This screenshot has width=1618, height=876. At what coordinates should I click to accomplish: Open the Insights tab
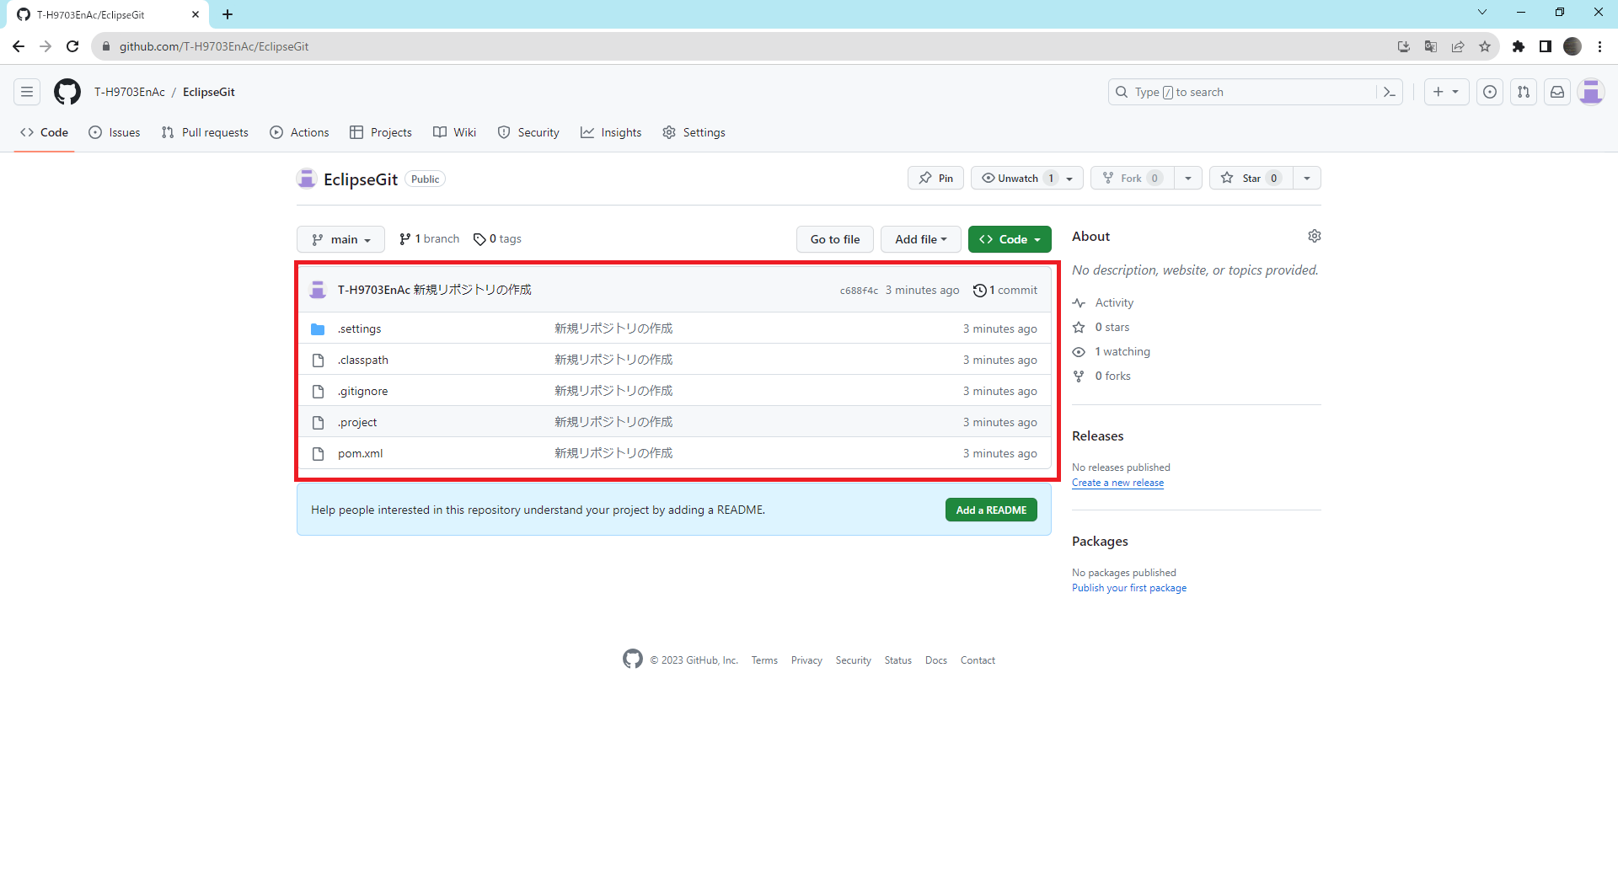click(611, 132)
